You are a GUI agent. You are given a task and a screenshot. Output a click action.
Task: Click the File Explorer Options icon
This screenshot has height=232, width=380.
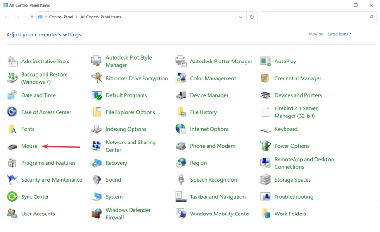coord(97,112)
